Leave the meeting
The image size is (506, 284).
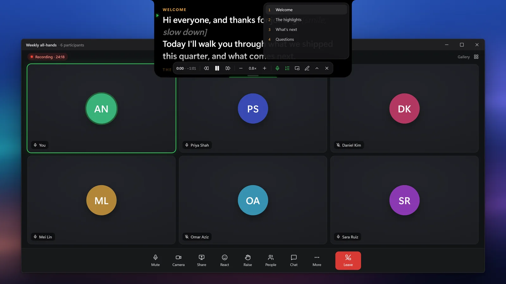pos(348,260)
